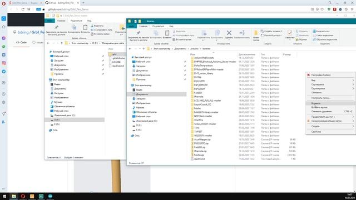The image size is (356, 200).
Task: Click Back arrow in front Explorer navigation bar
Action: coord(130,49)
